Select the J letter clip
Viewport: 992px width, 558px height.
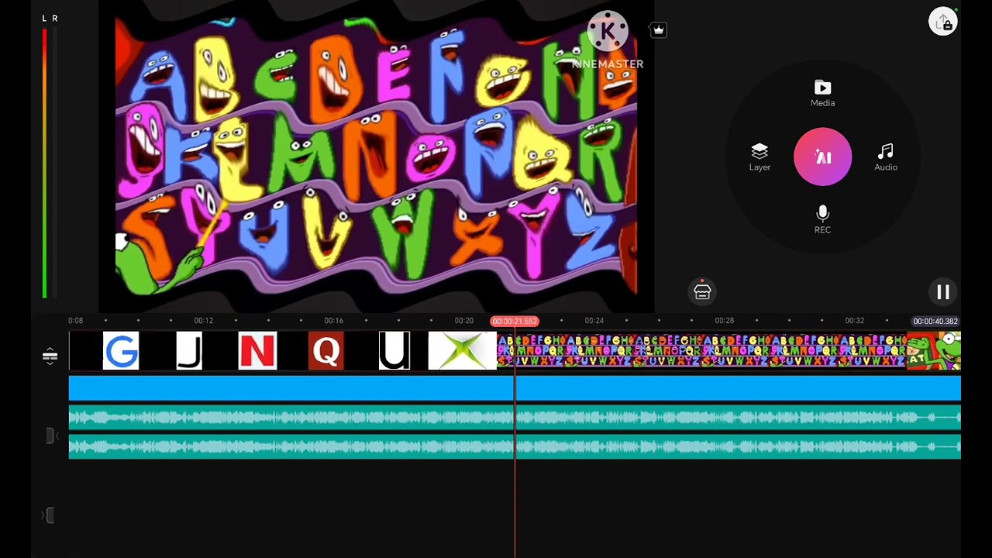[189, 350]
